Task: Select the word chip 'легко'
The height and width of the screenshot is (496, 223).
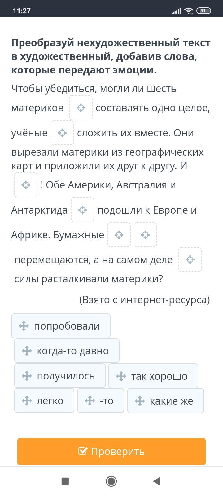Action: (44, 401)
